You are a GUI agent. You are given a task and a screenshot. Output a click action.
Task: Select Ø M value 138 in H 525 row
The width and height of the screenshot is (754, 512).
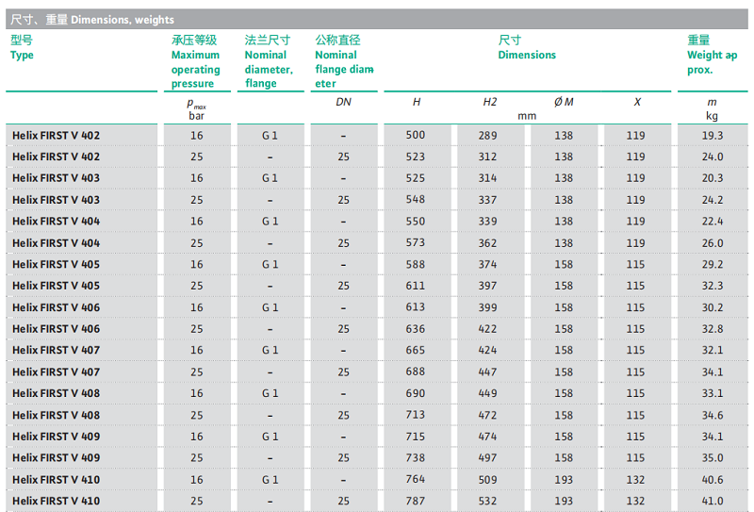click(x=564, y=178)
